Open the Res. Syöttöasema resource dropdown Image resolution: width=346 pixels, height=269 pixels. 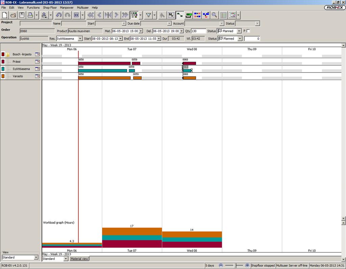pyautogui.click(x=80, y=38)
